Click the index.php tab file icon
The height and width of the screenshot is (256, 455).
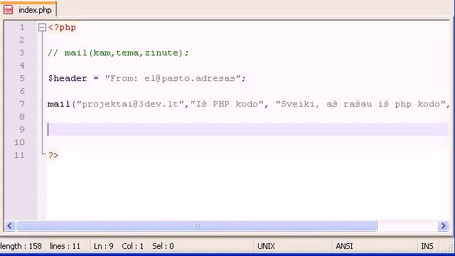[8, 10]
